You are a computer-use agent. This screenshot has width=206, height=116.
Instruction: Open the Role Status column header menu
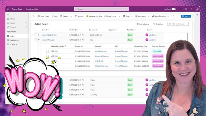pyautogui.click(x=131, y=30)
